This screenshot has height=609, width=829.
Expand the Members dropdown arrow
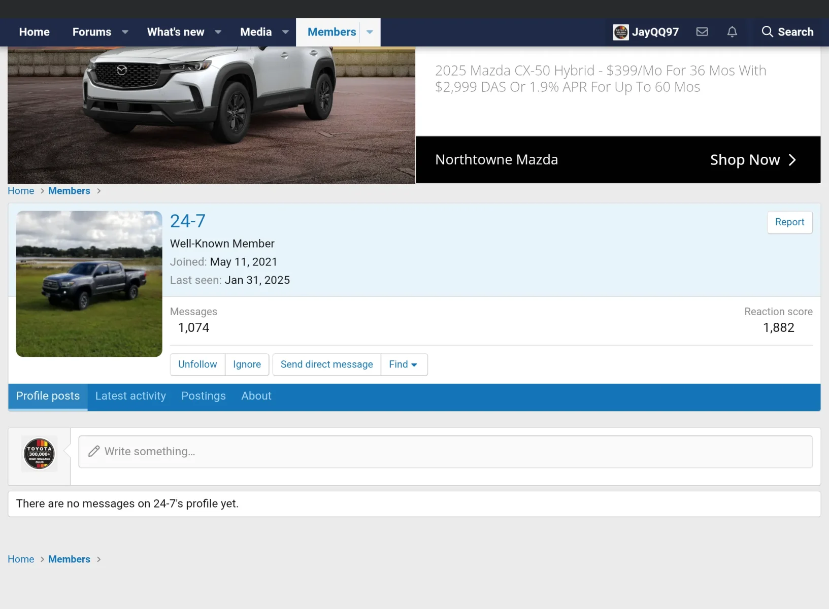point(370,32)
